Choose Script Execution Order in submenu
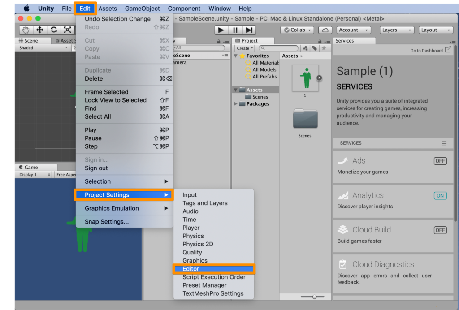 click(214, 277)
